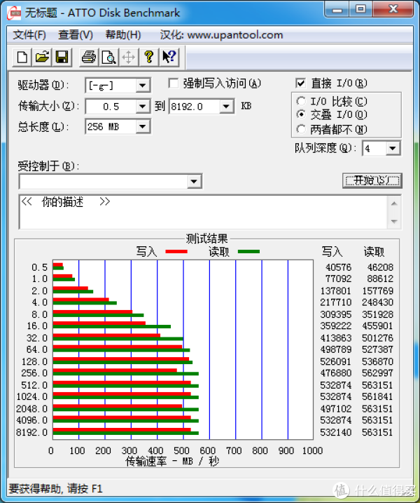Click description box scroll down arrow

click(x=394, y=222)
